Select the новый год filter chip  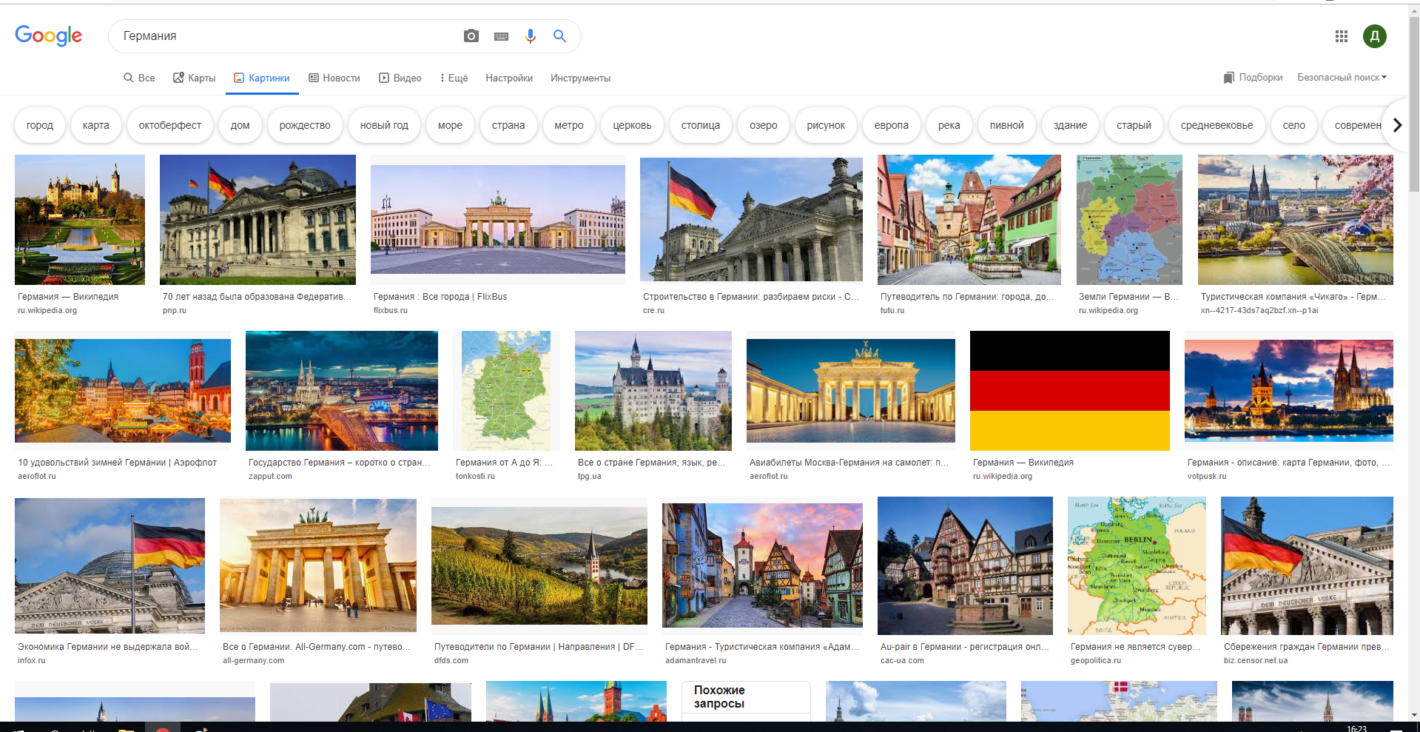pos(384,125)
